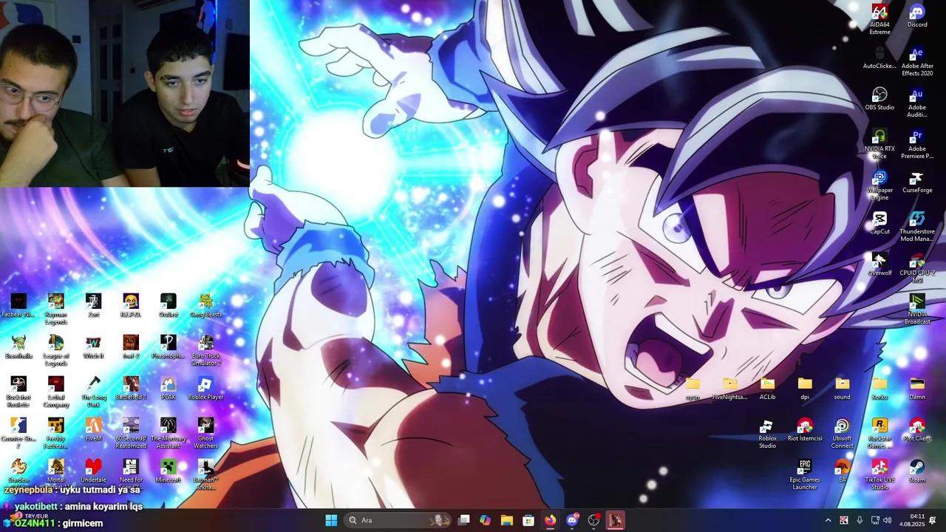Select the PEAK game icon
946x532 pixels.
tap(168, 389)
